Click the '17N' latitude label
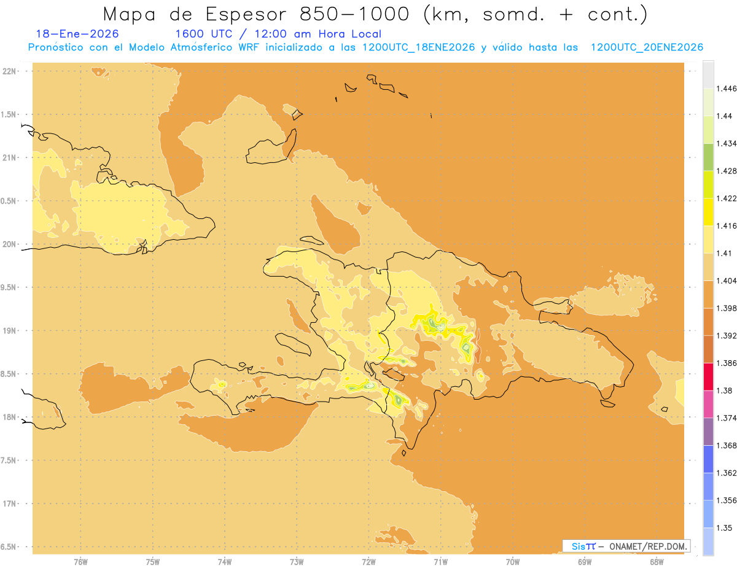737x570 pixels. tap(9, 504)
